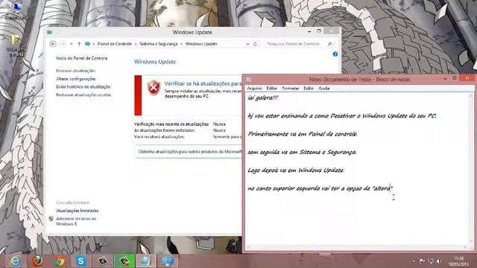Viewport: 477px width, 268px height.
Task: Click 'Windows Update' breadcrumb segment
Action: pos(201,44)
